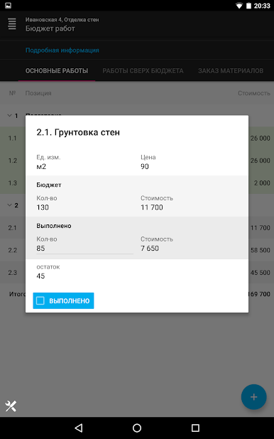
Task: Tap the 45 500 cost cell
Action: 261,272
